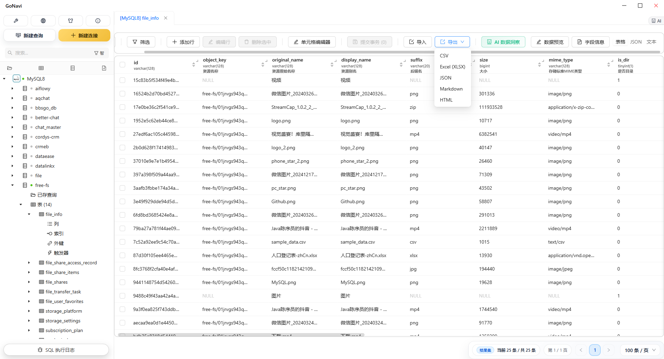Select Markdown export option
The image size is (664, 359).
click(x=451, y=89)
